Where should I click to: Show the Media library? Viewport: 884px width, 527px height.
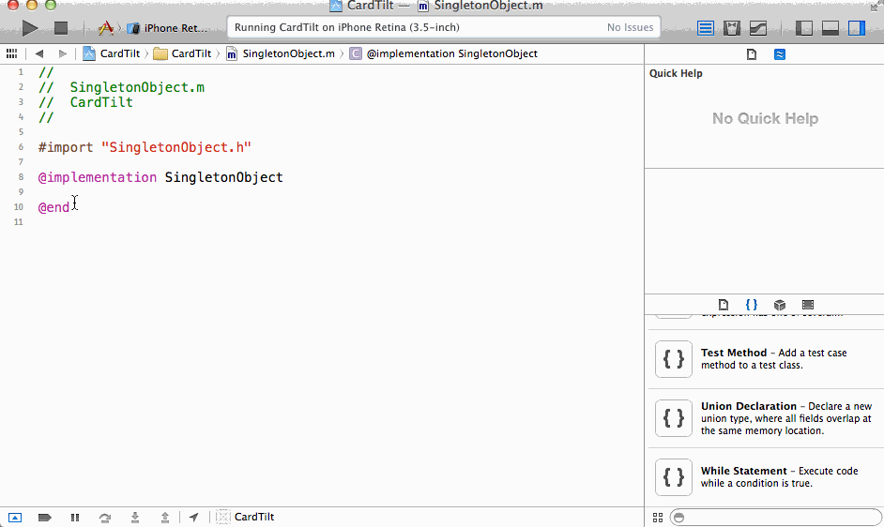[x=808, y=305]
